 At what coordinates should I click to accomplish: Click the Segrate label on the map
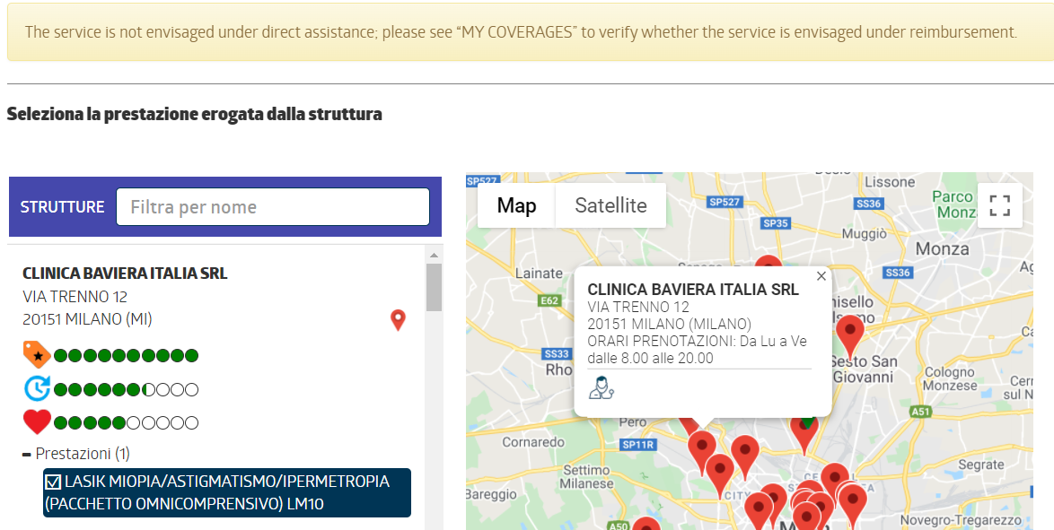[980, 465]
